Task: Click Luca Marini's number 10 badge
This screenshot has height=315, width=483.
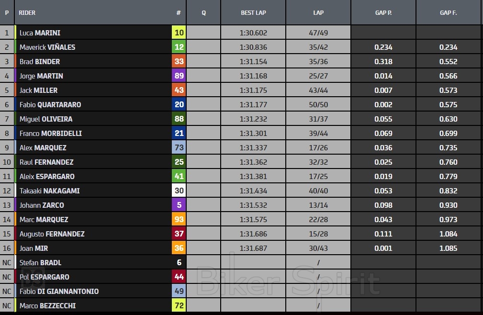Action: click(x=179, y=33)
